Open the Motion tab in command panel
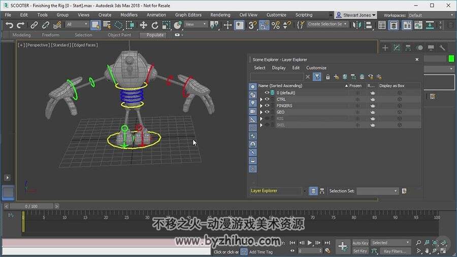457x257 pixels. [419, 48]
